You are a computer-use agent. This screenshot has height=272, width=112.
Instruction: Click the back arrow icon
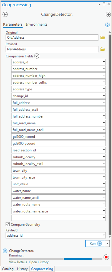pos(5,15)
